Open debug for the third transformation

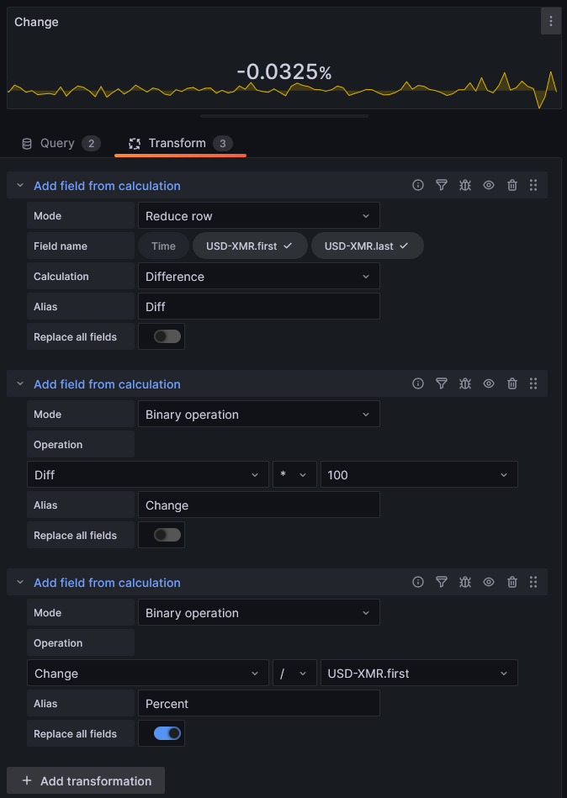465,583
